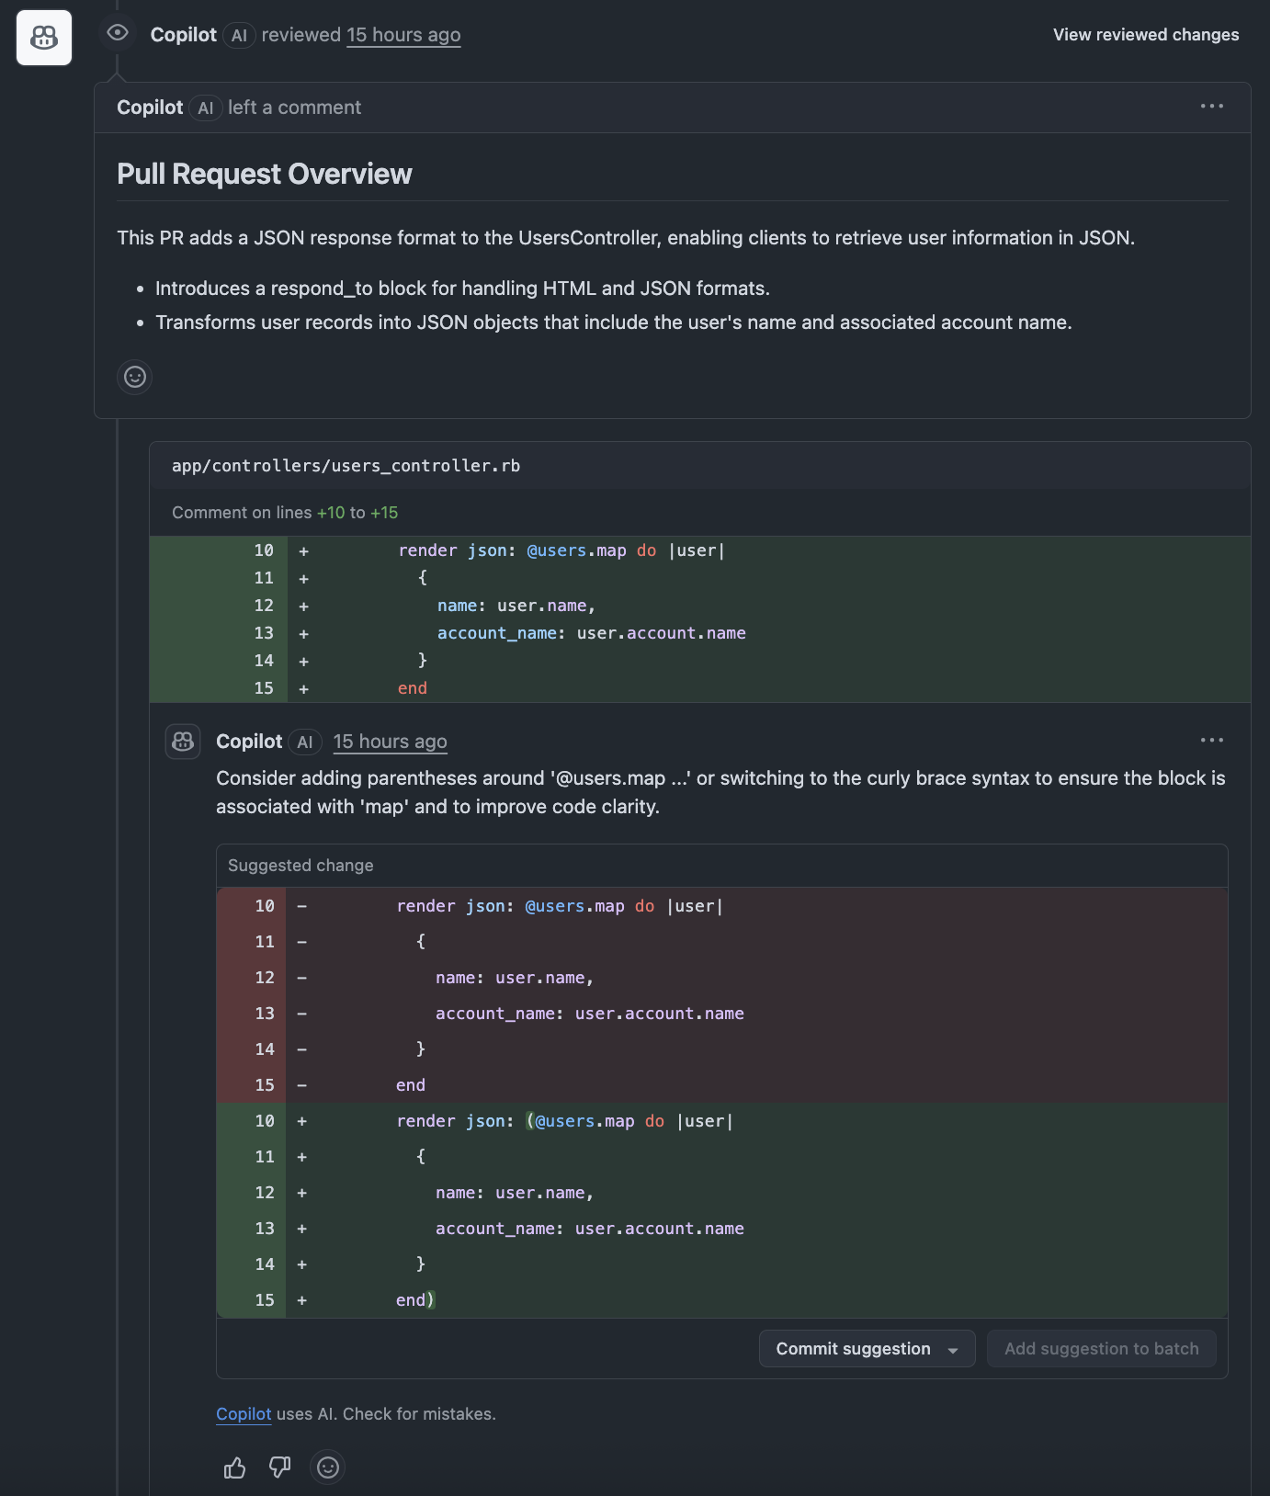Click the Copilot name on the inline comment
Screen dimensions: 1270x1496
tap(249, 742)
